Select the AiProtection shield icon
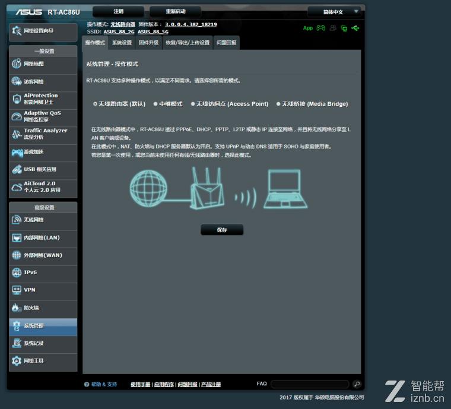 point(17,99)
